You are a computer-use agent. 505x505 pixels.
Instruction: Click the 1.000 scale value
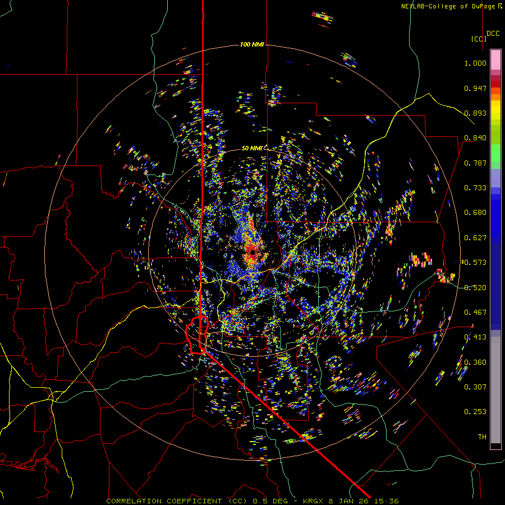point(475,63)
